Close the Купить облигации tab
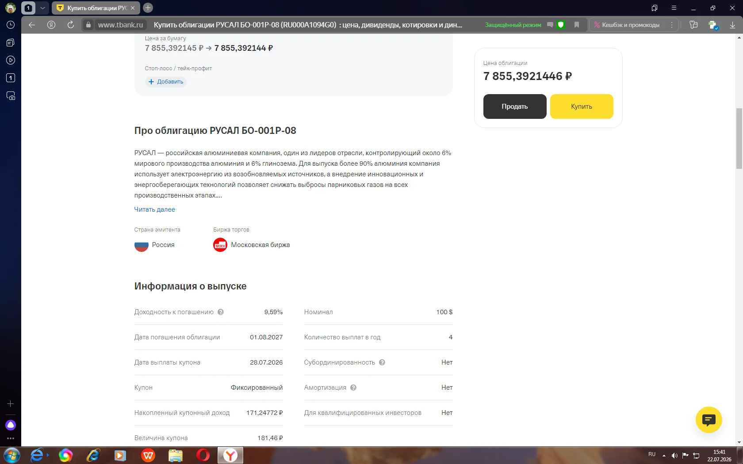Image resolution: width=743 pixels, height=464 pixels. click(133, 8)
